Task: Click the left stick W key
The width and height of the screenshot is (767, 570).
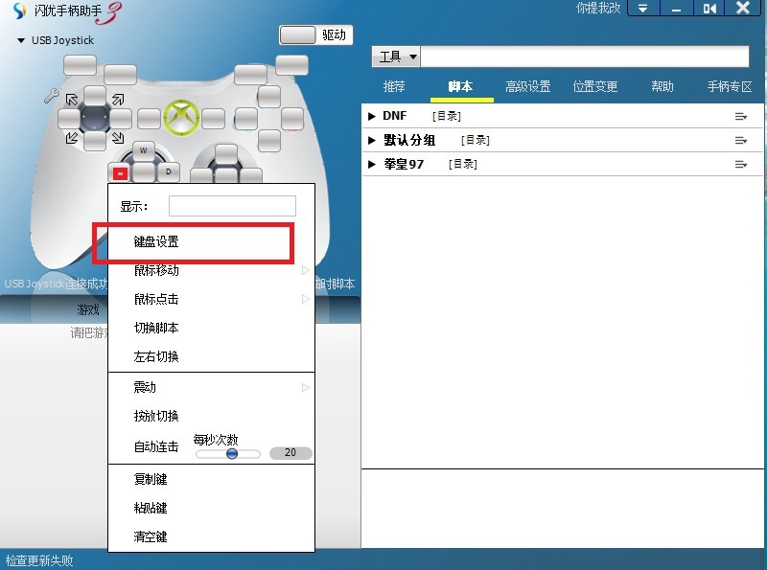Action: pyautogui.click(x=143, y=150)
